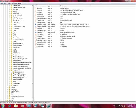Screen dimensions: 136x108
Task: Click the Windows 7 Ultimate data text
Action: click(66, 38)
